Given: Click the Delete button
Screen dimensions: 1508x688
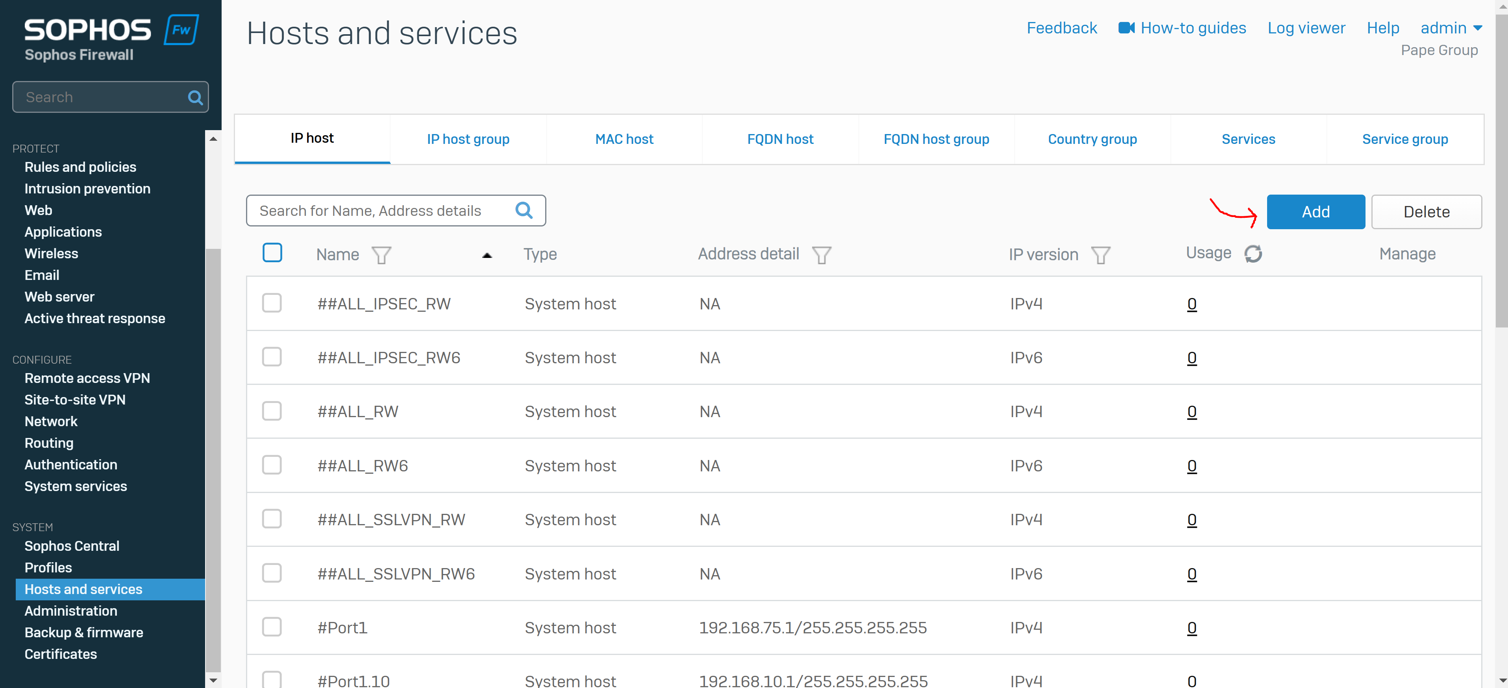Looking at the screenshot, I should point(1426,212).
